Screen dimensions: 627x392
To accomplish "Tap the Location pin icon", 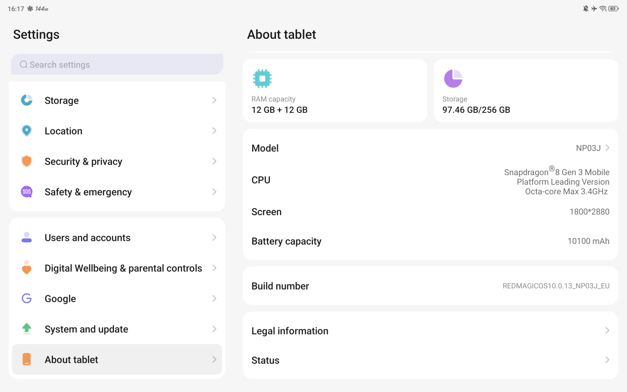I will [x=27, y=131].
